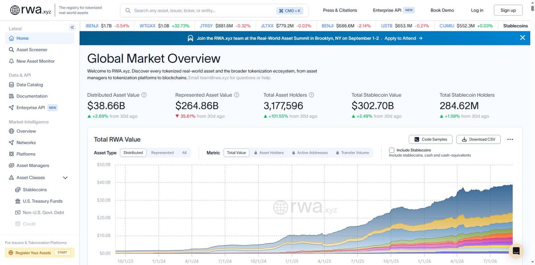Click the Global Market Overview heading
Image resolution: width=535 pixels, height=265 pixels.
(x=154, y=58)
